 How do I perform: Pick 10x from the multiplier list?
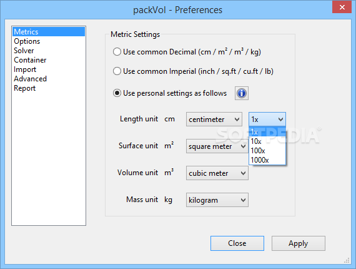point(267,141)
